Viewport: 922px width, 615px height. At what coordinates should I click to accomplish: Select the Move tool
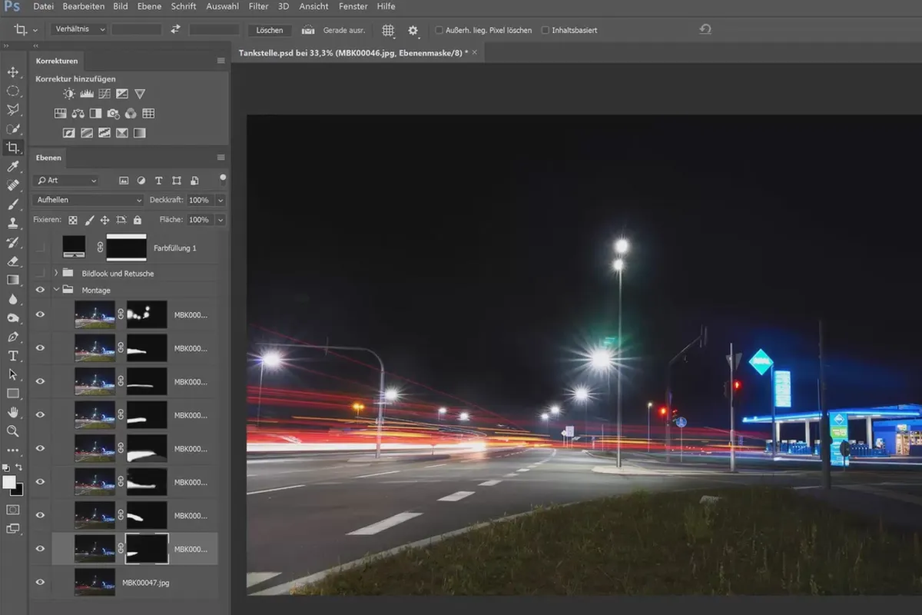point(13,72)
